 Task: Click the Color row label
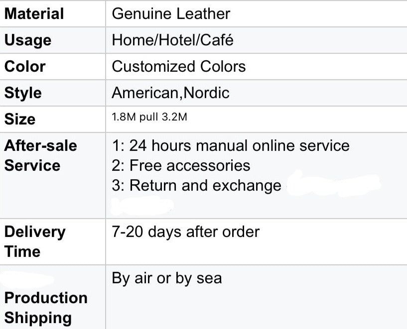tap(25, 67)
